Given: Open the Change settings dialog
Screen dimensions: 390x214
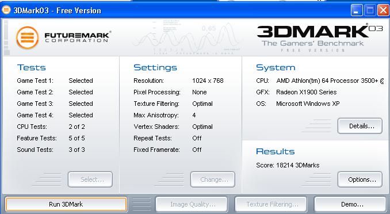Looking at the screenshot, I should click(x=213, y=179).
